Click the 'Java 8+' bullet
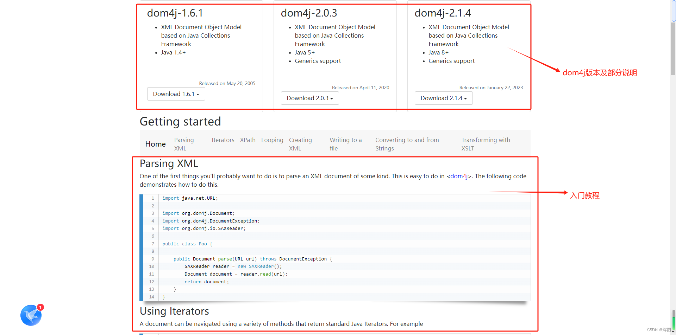 (439, 52)
